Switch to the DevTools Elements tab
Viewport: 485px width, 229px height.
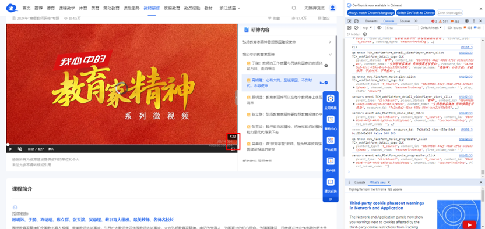[x=371, y=21]
